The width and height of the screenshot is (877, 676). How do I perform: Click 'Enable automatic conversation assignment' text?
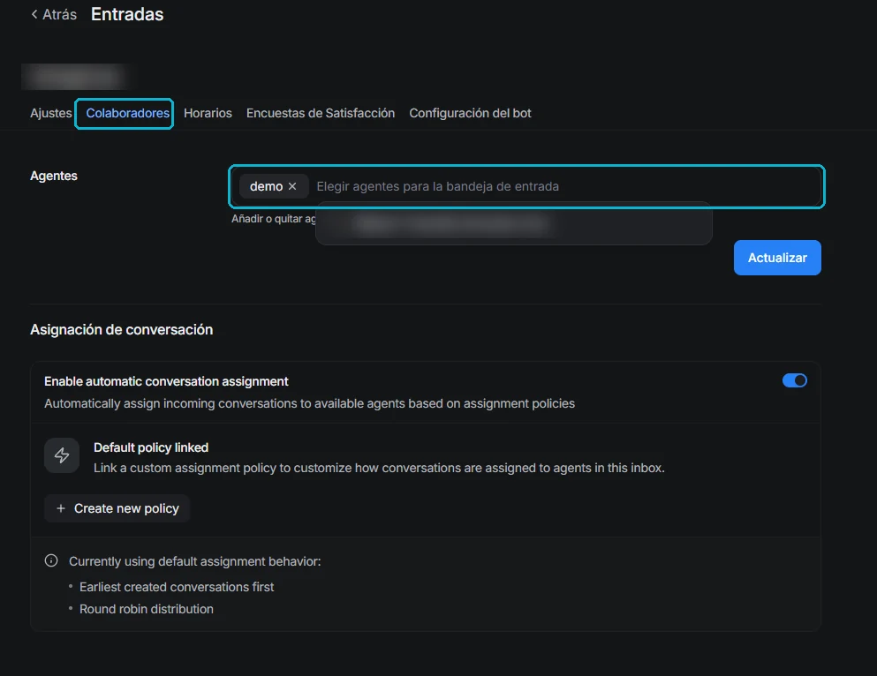(x=166, y=381)
